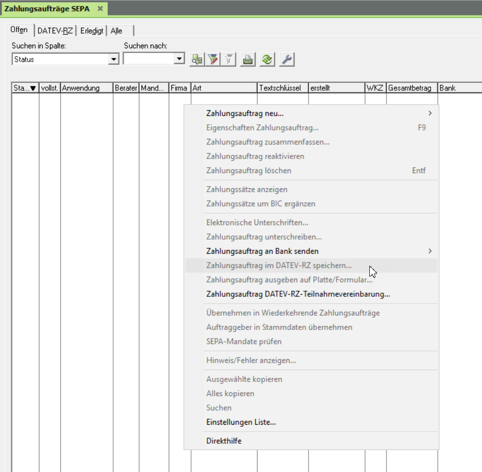Sort by the Firma column header
Viewport: 482px width, 472px height.
(x=180, y=88)
